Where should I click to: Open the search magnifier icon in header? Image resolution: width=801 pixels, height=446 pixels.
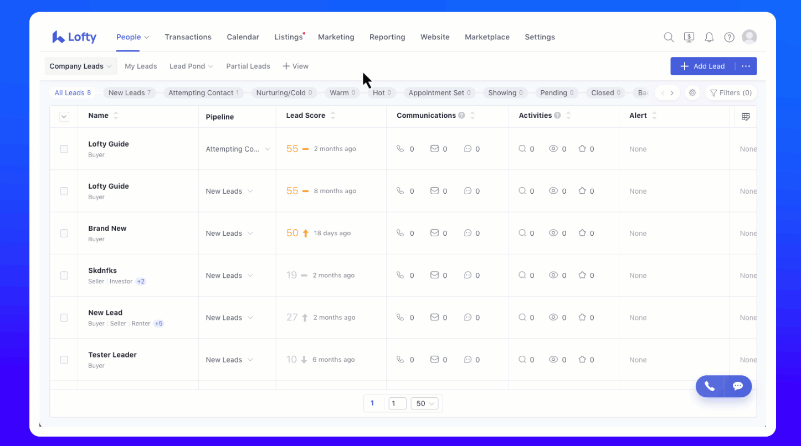pos(669,37)
